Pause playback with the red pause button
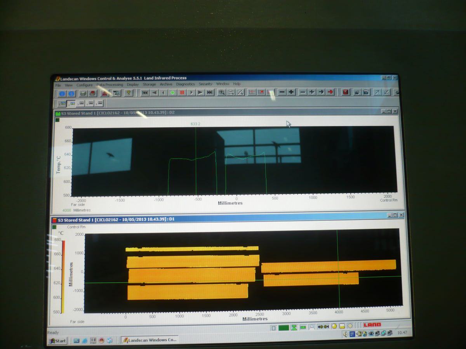The width and height of the screenshot is (466, 349). (x=182, y=93)
